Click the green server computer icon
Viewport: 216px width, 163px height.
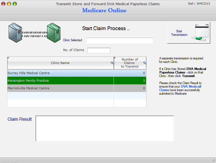point(54,33)
